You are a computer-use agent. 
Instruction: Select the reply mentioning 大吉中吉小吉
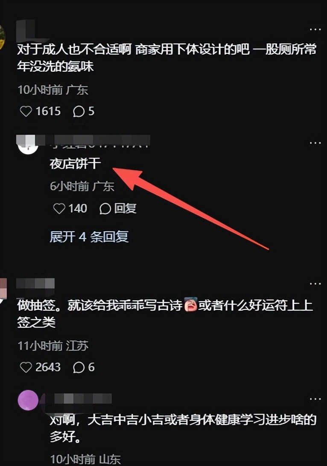coord(183,428)
